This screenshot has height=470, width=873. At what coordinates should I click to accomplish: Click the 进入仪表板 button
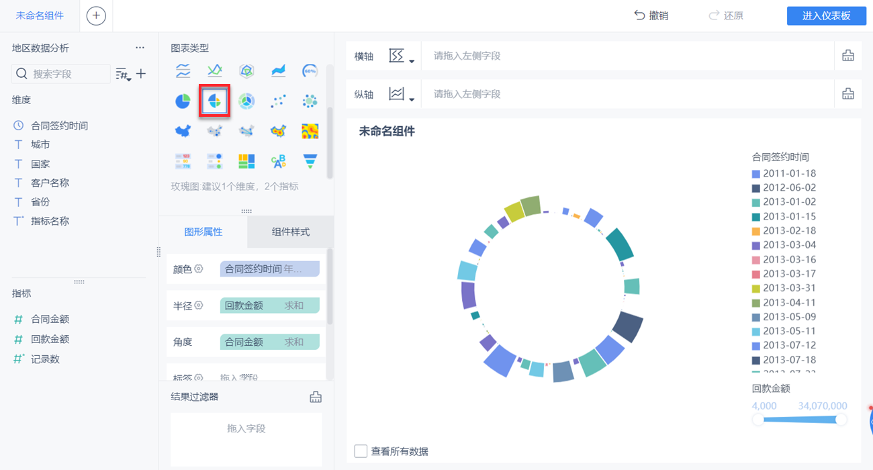(x=827, y=16)
